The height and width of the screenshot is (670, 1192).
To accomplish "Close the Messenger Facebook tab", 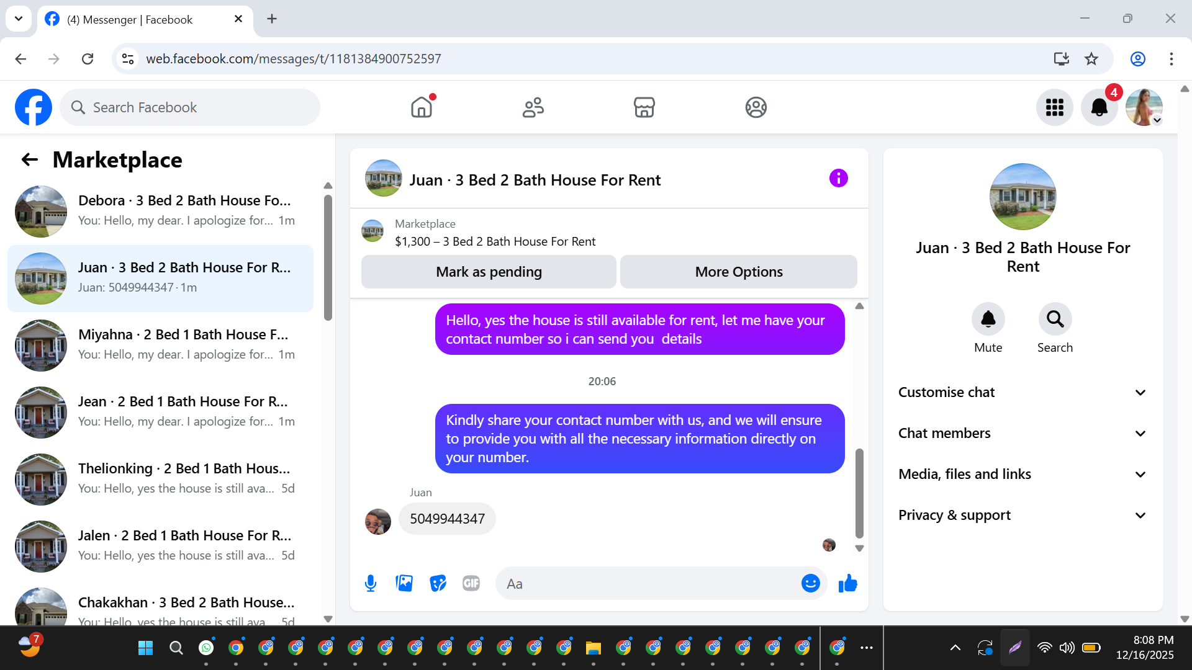I will [x=238, y=19].
